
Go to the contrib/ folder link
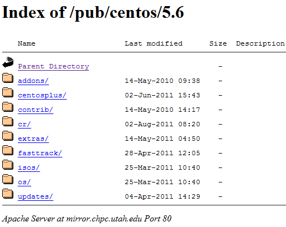coord(36,110)
